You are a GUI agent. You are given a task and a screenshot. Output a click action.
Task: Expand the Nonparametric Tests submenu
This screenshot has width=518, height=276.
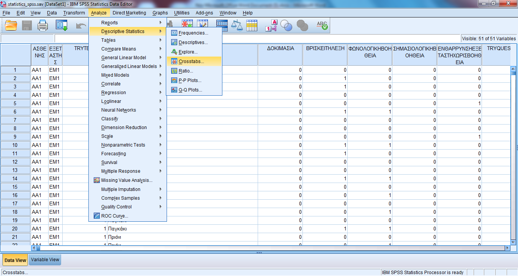coord(128,145)
